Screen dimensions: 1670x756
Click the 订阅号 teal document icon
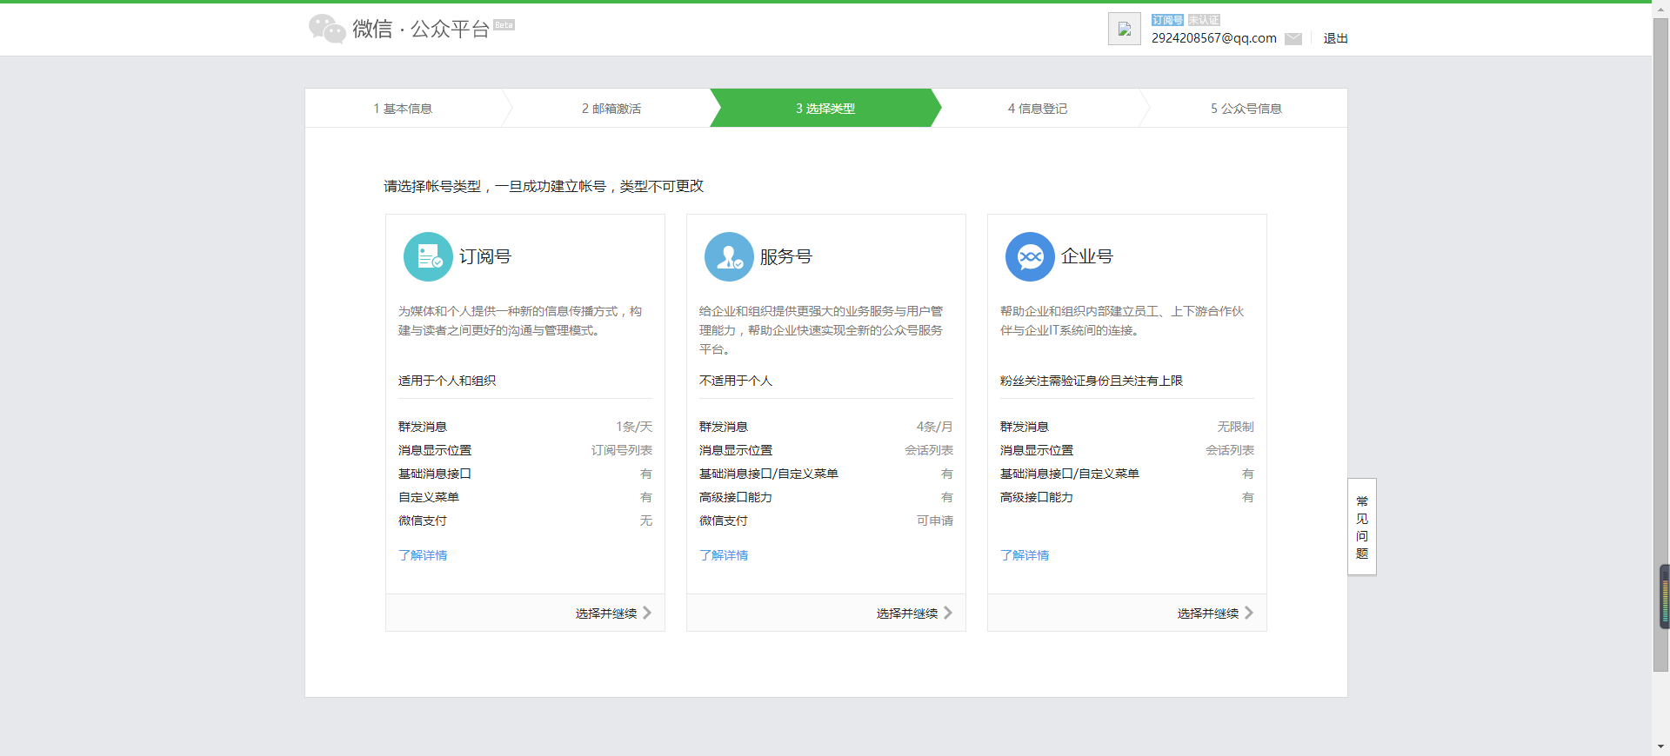tap(428, 256)
